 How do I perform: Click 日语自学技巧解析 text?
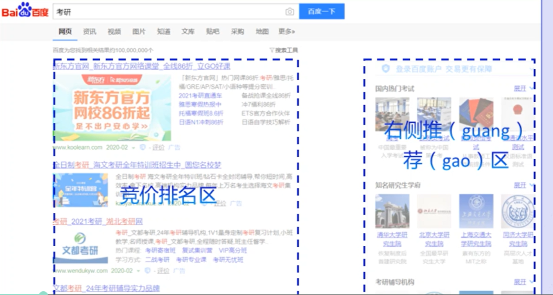266,122
